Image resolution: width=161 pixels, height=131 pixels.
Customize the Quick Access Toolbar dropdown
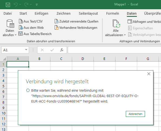37,5
